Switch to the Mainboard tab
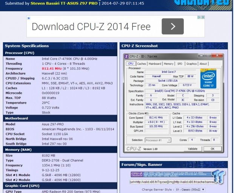The image size is (234, 193). coord(155,64)
